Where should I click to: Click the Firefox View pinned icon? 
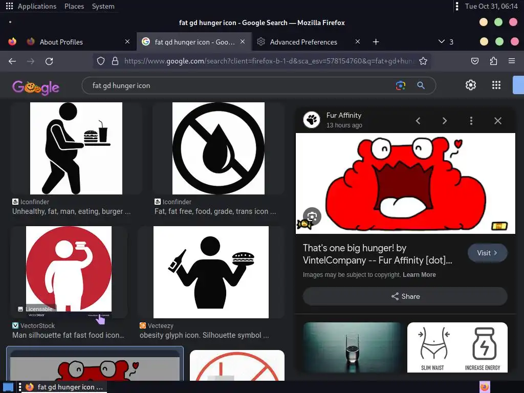(12, 42)
